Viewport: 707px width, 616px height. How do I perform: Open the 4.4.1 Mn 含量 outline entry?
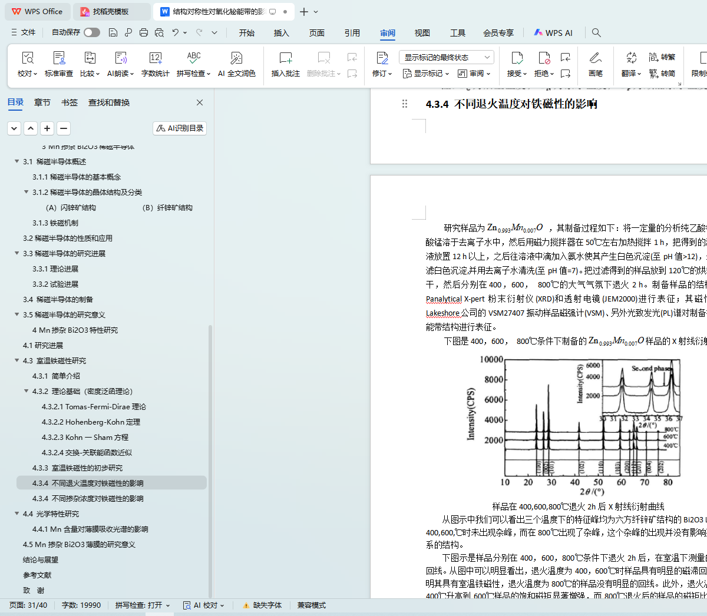point(90,529)
